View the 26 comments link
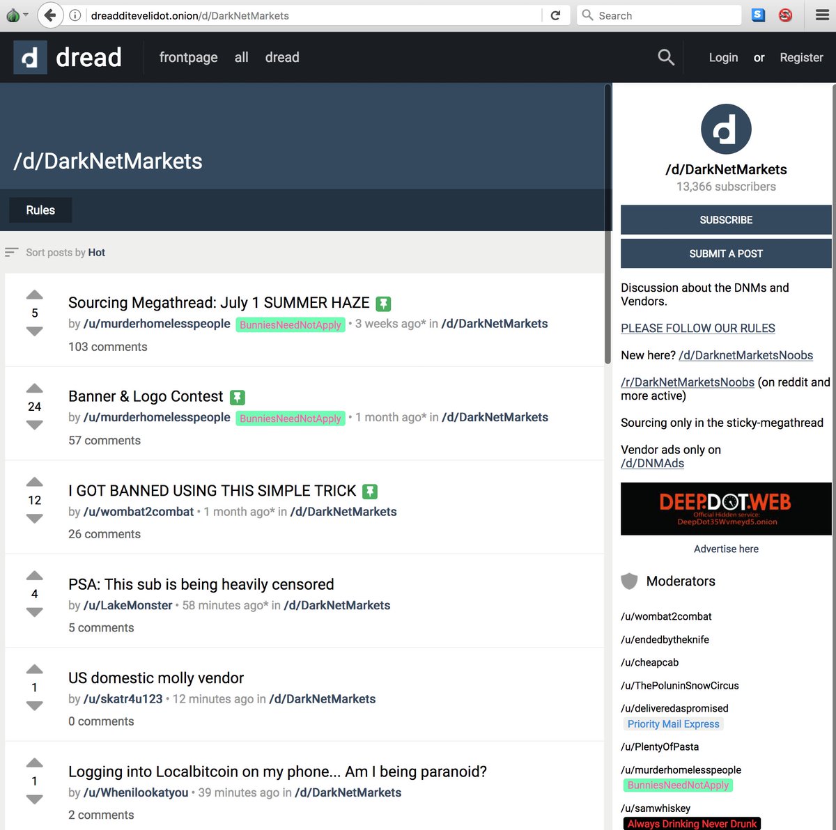The image size is (836, 830). point(104,534)
